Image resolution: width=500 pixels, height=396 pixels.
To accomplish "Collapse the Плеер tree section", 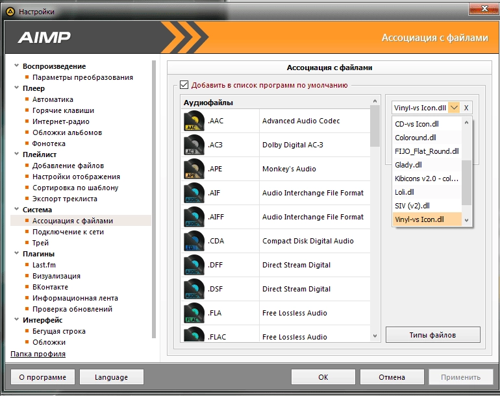I will point(17,88).
